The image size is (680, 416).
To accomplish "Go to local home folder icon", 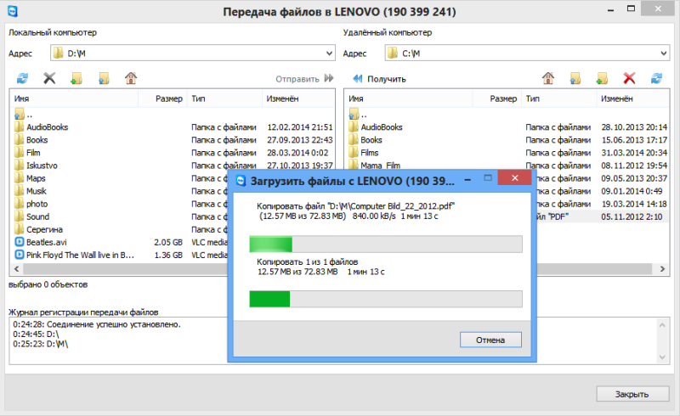I will pyautogui.click(x=131, y=78).
